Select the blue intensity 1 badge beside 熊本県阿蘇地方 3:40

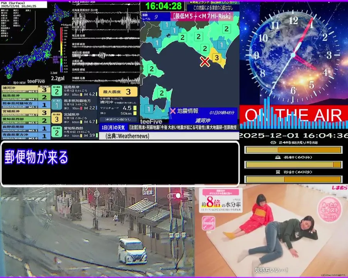(57, 104)
